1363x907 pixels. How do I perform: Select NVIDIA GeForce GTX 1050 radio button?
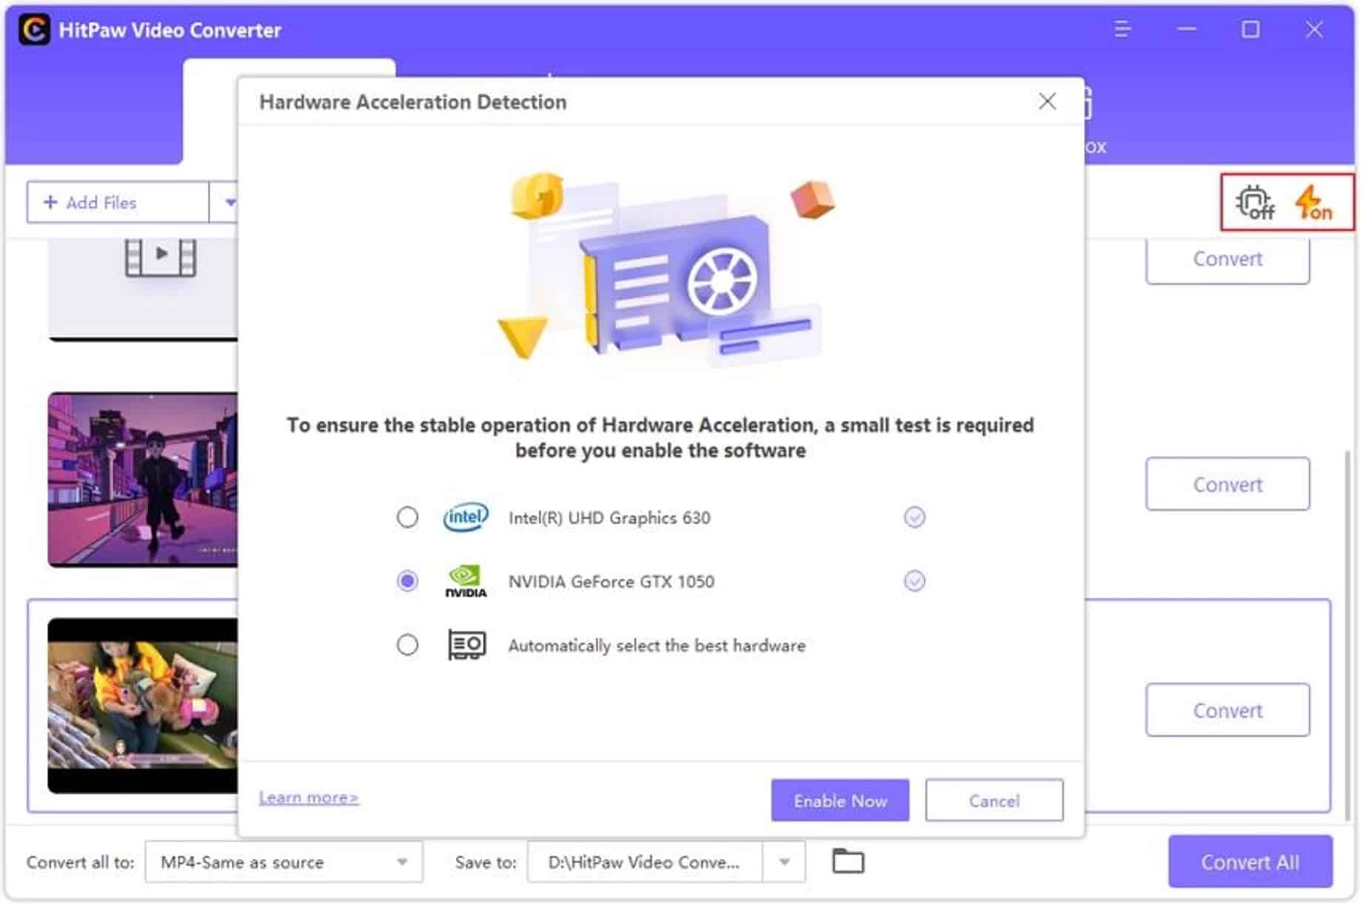pyautogui.click(x=407, y=581)
